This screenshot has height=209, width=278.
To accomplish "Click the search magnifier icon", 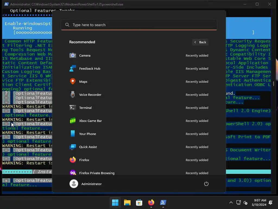I will (x=67, y=25).
